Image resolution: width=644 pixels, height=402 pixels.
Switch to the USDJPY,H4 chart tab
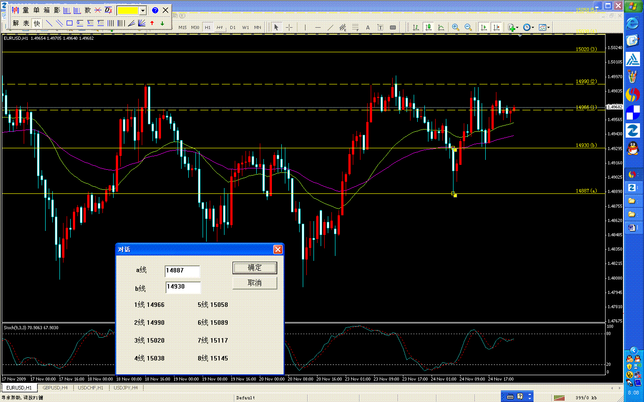(x=126, y=388)
